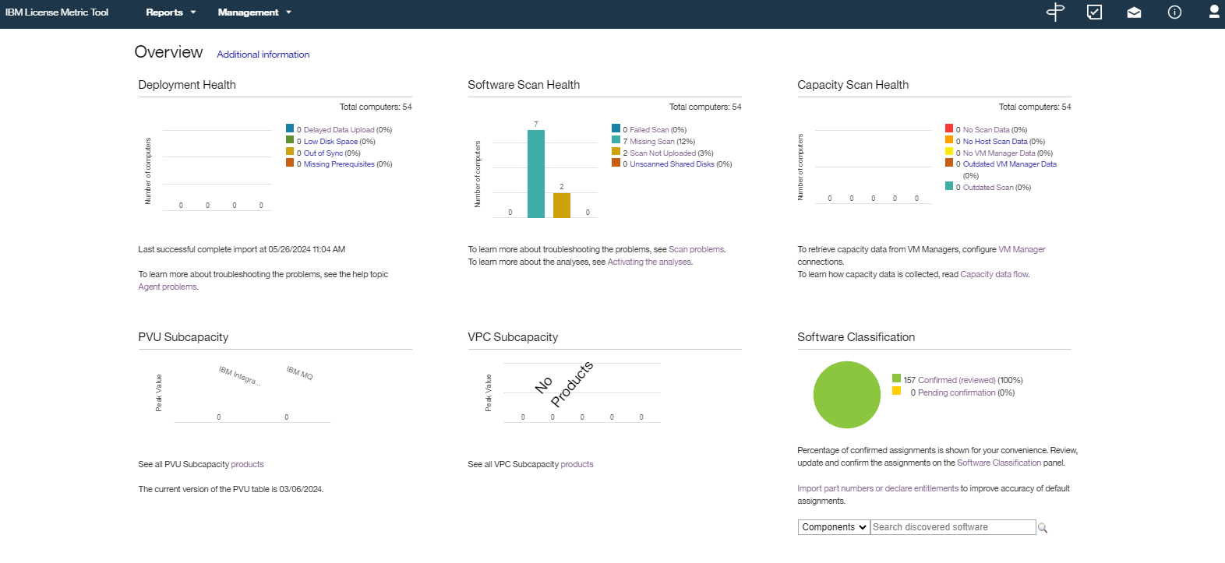
Task: Open Missing Scan link
Action: [x=652, y=142]
